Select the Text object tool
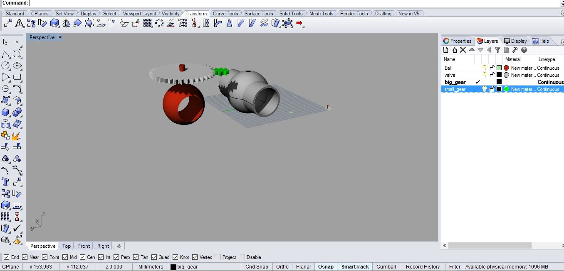 [x=5, y=182]
